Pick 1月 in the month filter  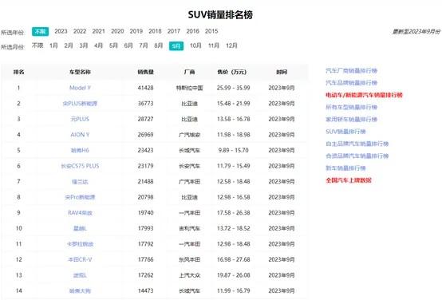point(53,45)
